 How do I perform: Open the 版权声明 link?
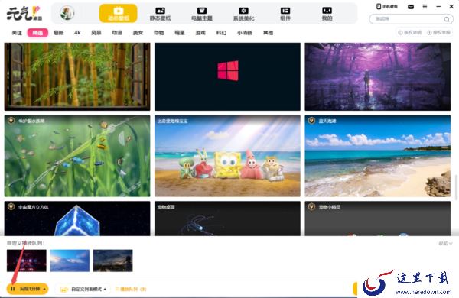coord(410,32)
